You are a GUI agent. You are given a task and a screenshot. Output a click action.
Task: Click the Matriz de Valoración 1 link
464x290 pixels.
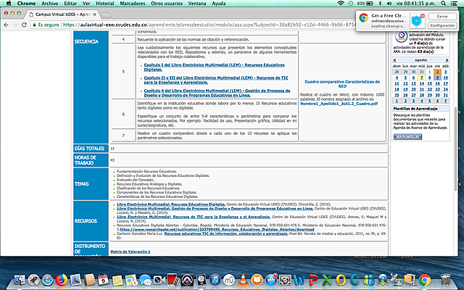point(130,252)
